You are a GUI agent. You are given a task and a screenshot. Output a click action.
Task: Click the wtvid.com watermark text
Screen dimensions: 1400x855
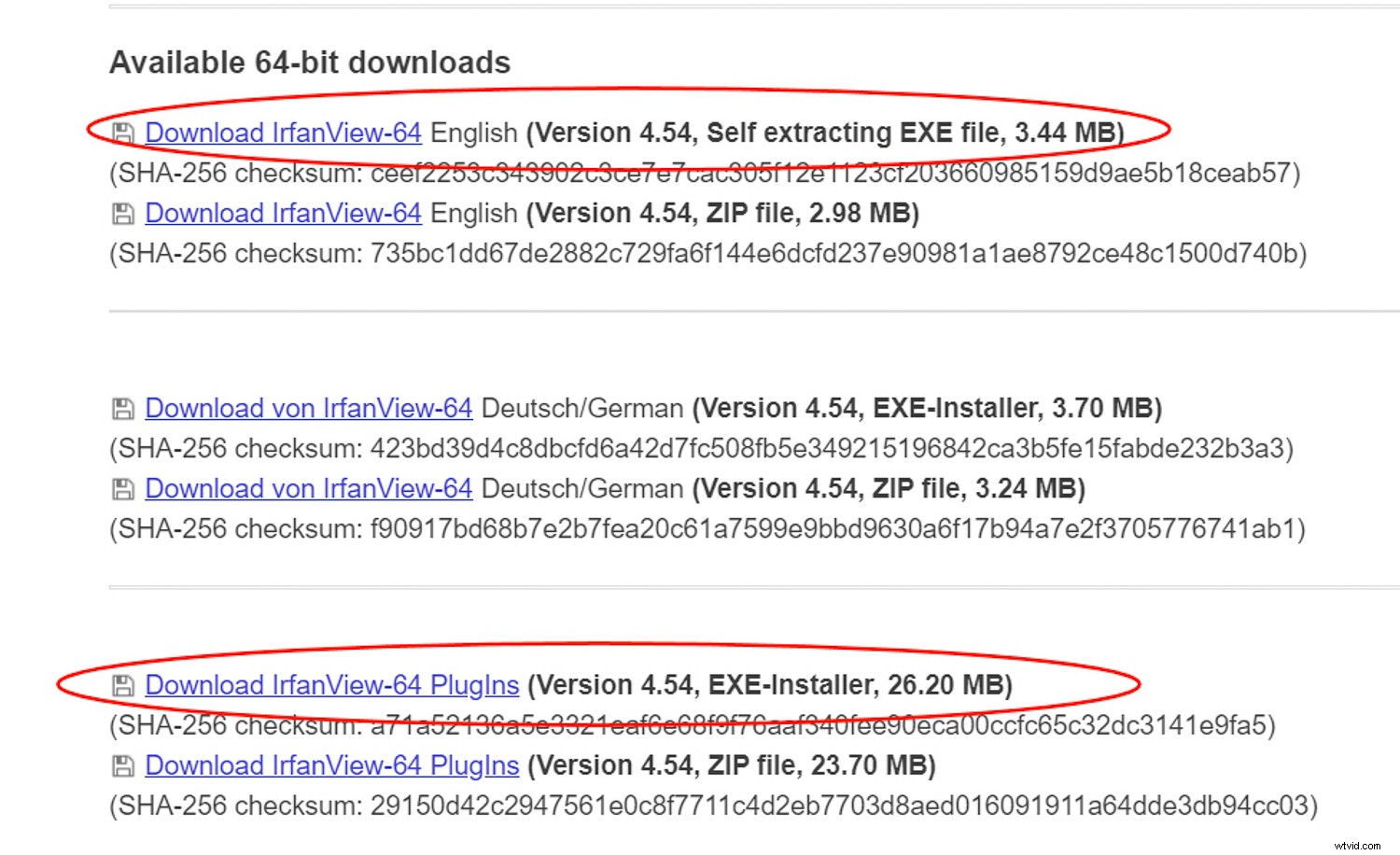tap(1356, 845)
